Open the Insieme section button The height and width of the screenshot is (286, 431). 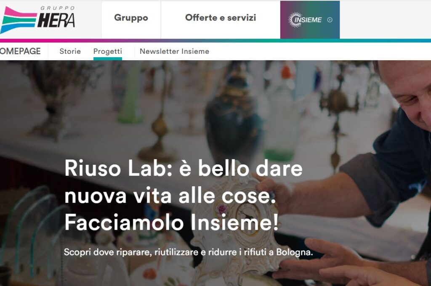310,20
